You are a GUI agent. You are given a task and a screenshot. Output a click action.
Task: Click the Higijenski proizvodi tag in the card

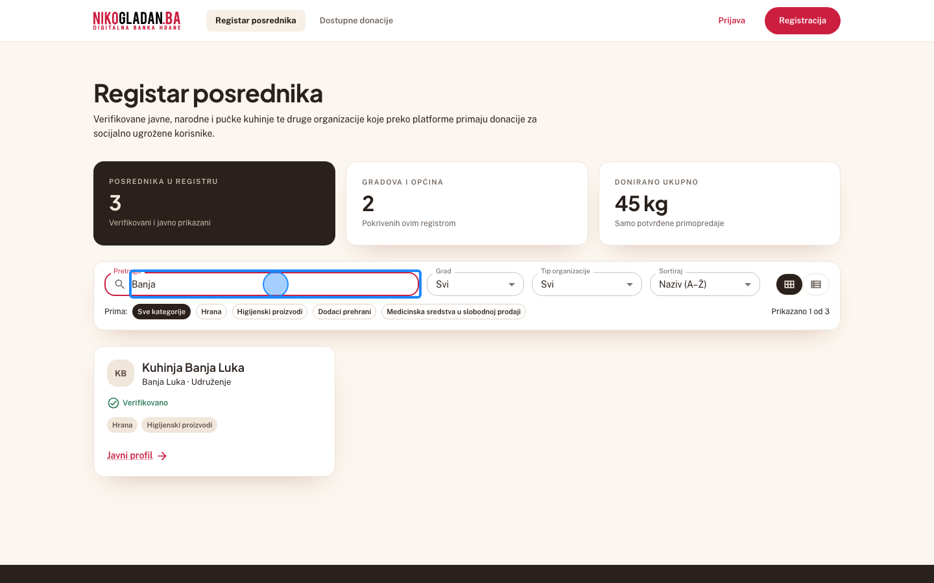(180, 425)
